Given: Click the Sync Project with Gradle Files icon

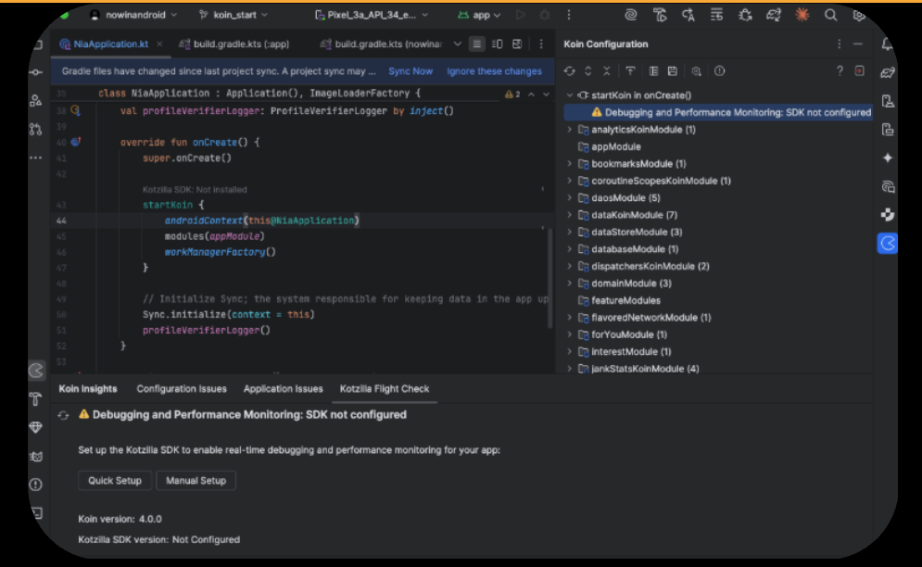Looking at the screenshot, I should [x=773, y=15].
